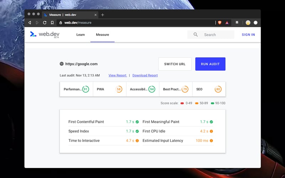This screenshot has height=178, width=285.
Task: Click the SEO score circle 80
Action: click(x=218, y=89)
